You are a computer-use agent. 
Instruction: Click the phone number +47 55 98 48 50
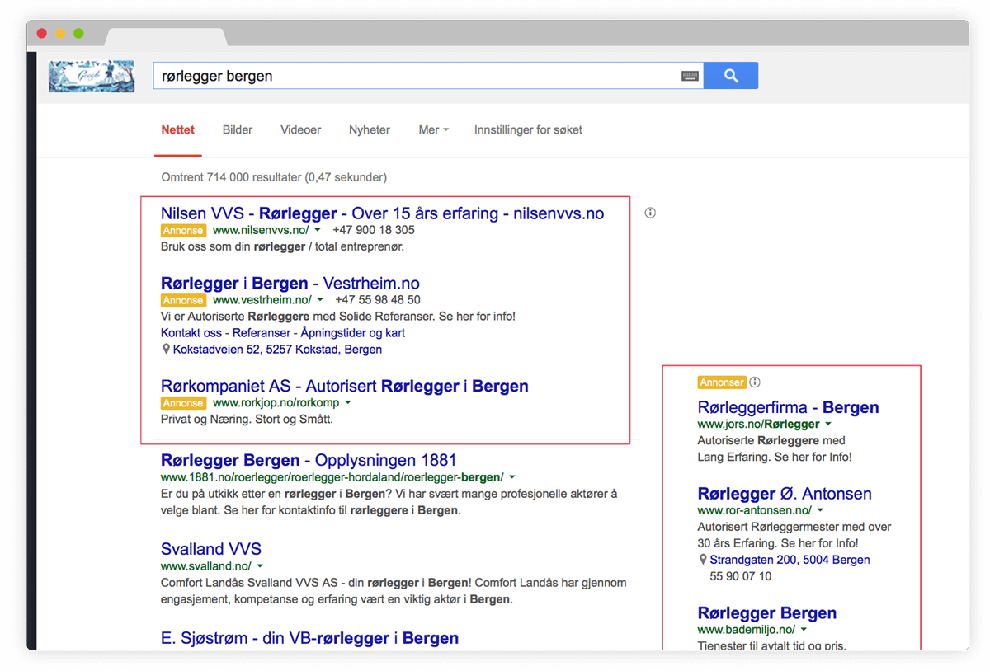tap(378, 300)
